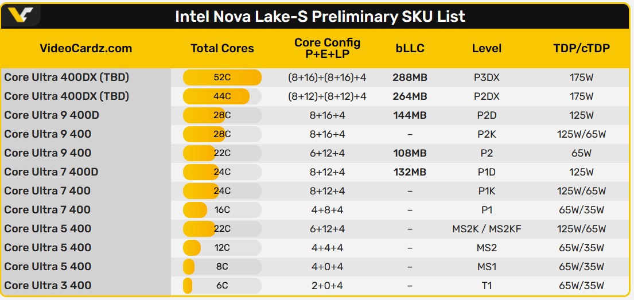Click the 52C core count bar
This screenshot has height=300, width=634.
(222, 77)
